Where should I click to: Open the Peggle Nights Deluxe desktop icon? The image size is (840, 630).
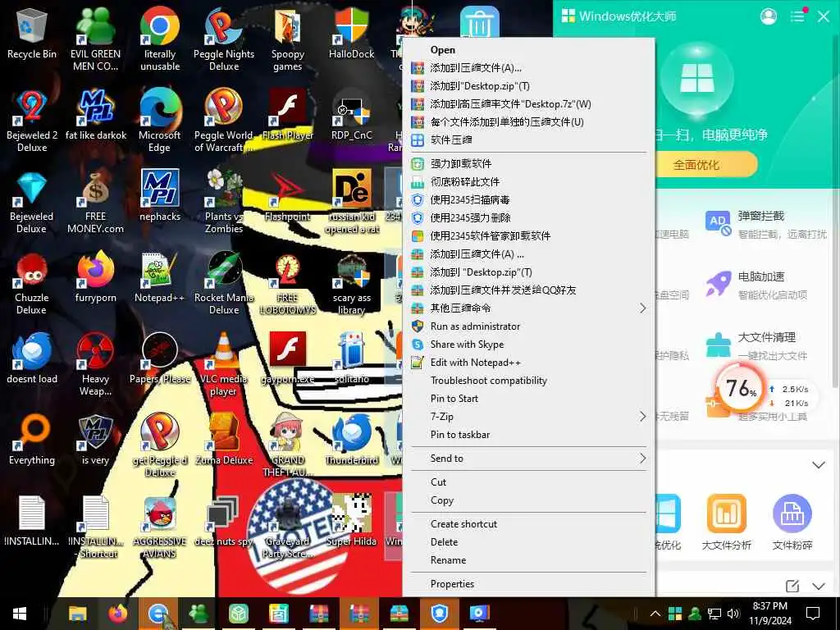224,40
